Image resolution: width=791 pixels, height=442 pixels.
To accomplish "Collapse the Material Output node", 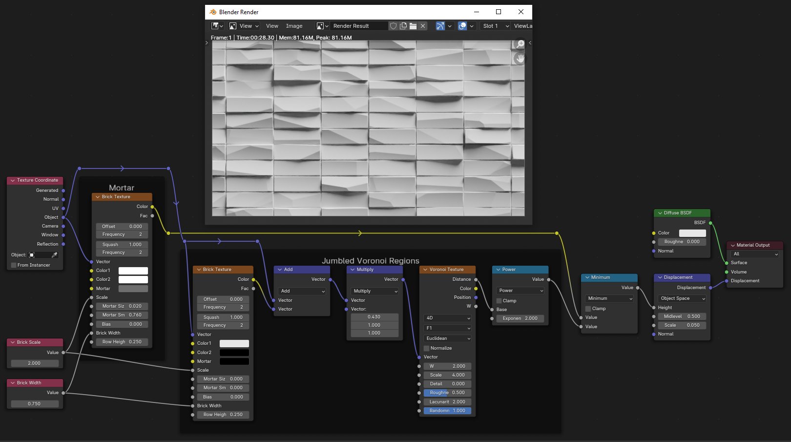I will point(732,245).
